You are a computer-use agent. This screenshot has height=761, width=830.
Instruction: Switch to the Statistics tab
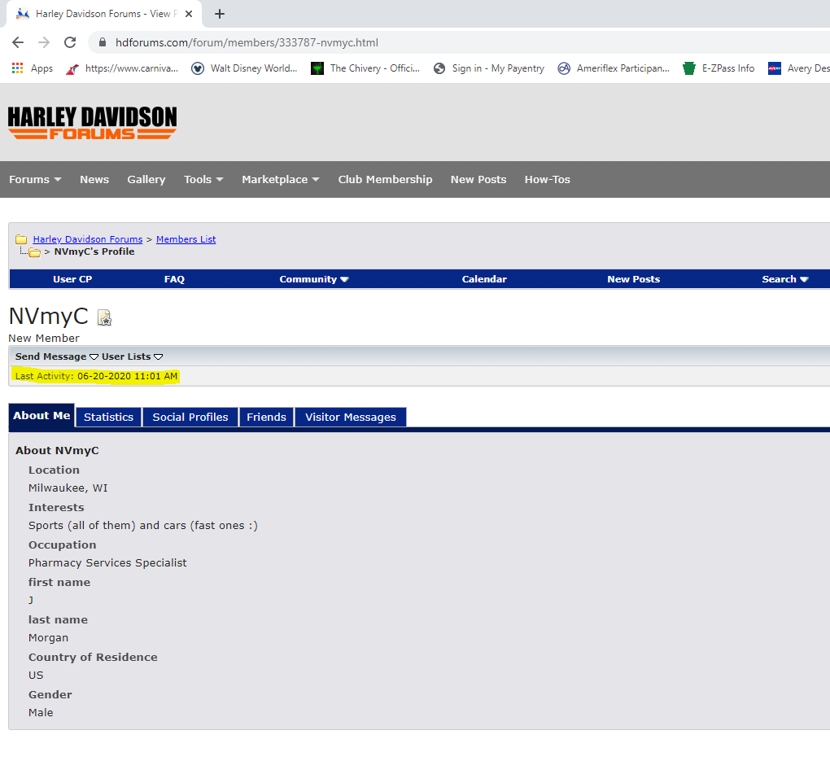pos(108,417)
